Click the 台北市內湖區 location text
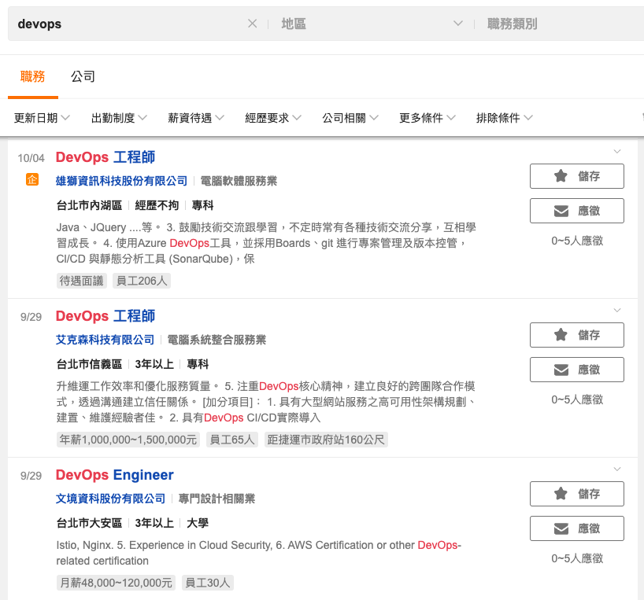Image resolution: width=644 pixels, height=600 pixels. coord(89,205)
